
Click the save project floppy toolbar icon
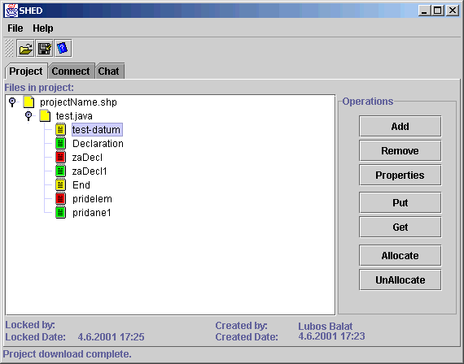45,48
